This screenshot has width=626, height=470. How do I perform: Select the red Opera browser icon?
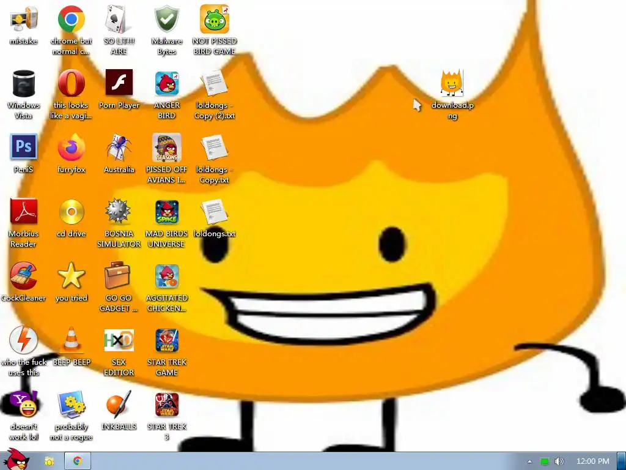click(x=71, y=83)
